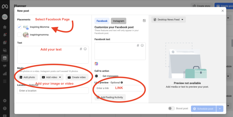Screen dimensions: 233x117
Task: Insert hashtag in main Text box
Action: pos(81,49)
